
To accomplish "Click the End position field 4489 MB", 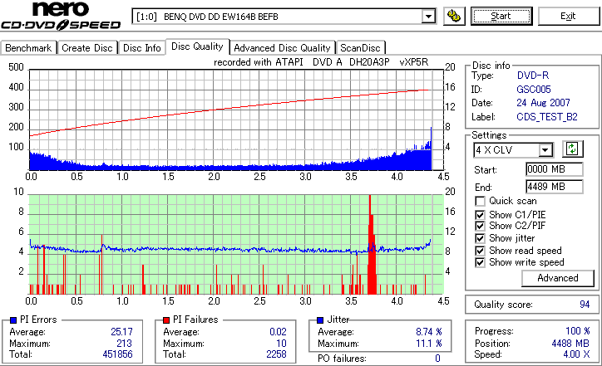I will point(554,187).
